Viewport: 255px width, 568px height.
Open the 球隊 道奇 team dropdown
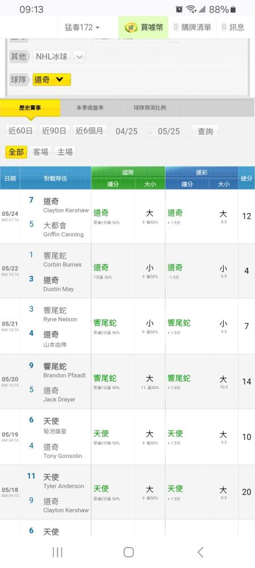coord(52,80)
